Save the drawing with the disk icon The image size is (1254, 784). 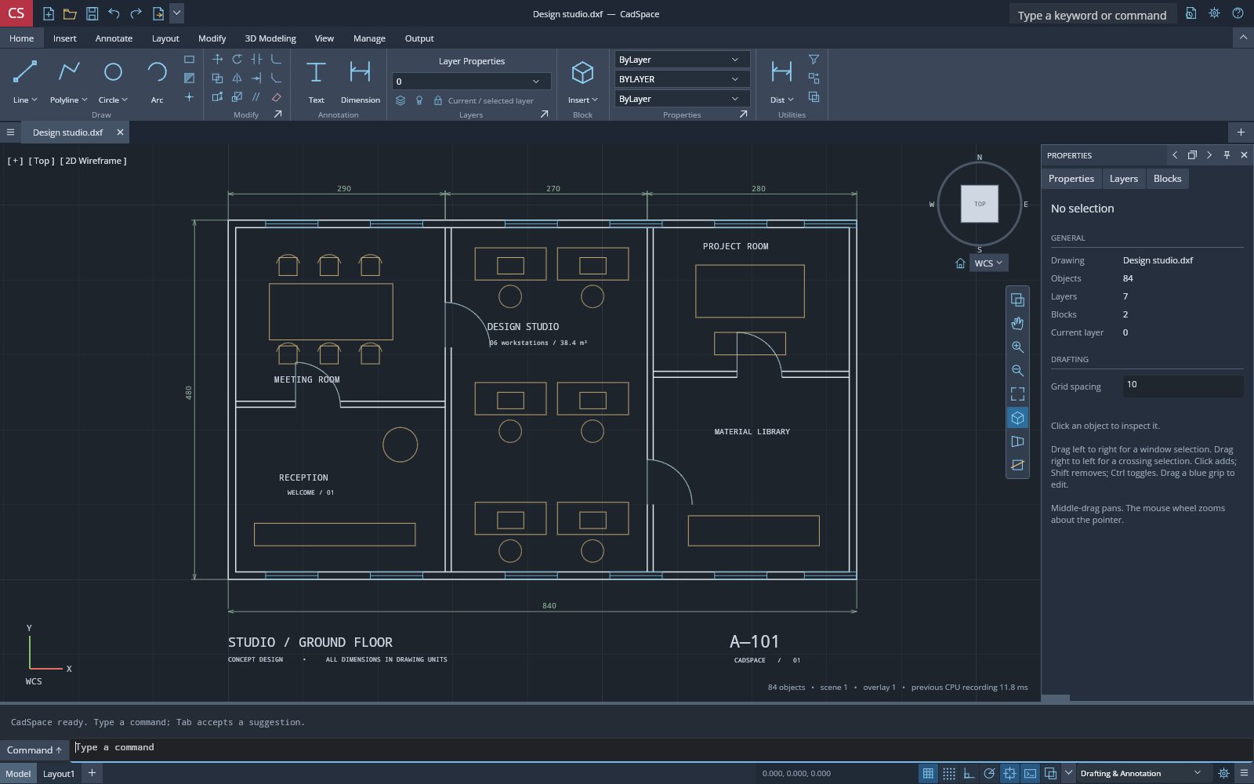(x=92, y=13)
